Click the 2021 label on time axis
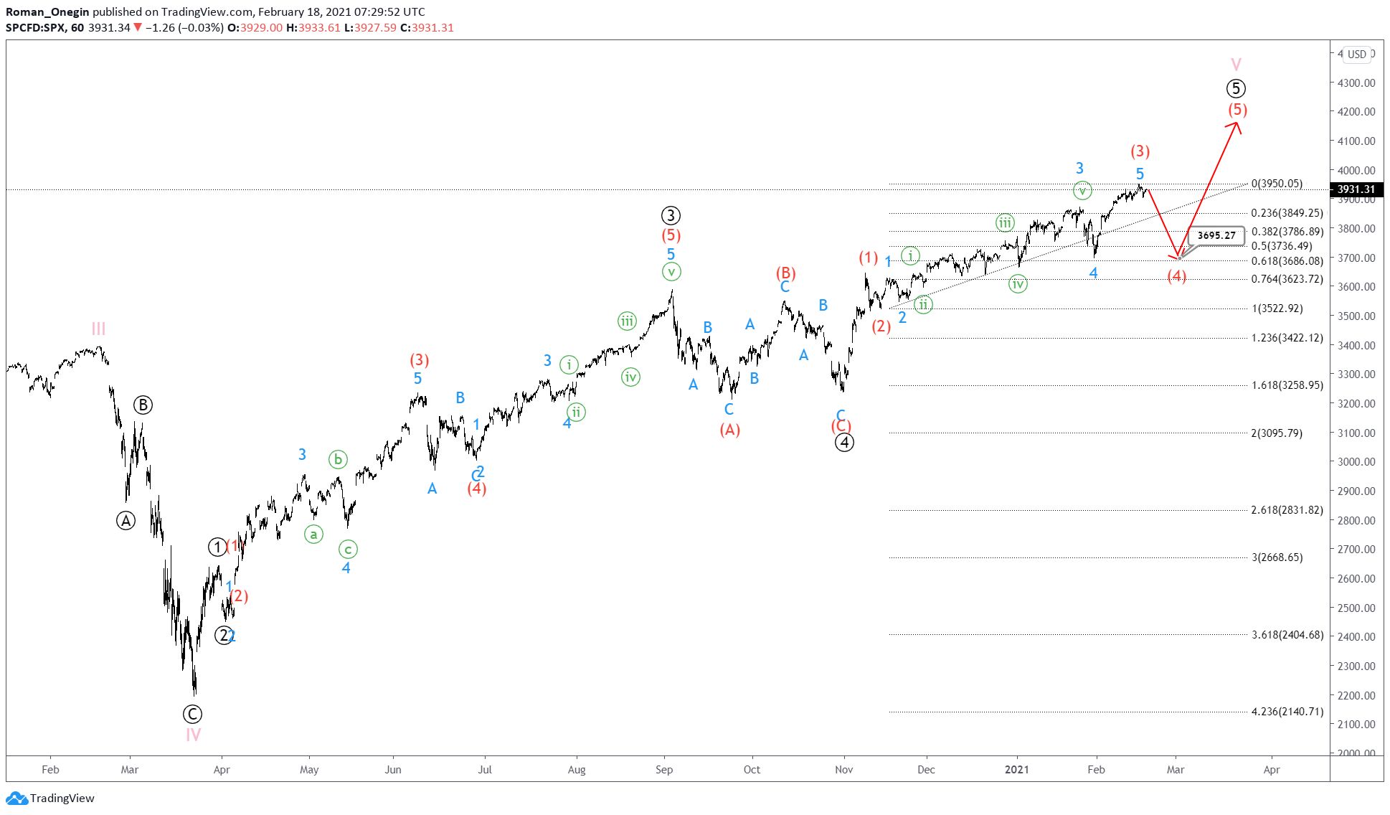This screenshot has height=815, width=1390. [x=1016, y=769]
